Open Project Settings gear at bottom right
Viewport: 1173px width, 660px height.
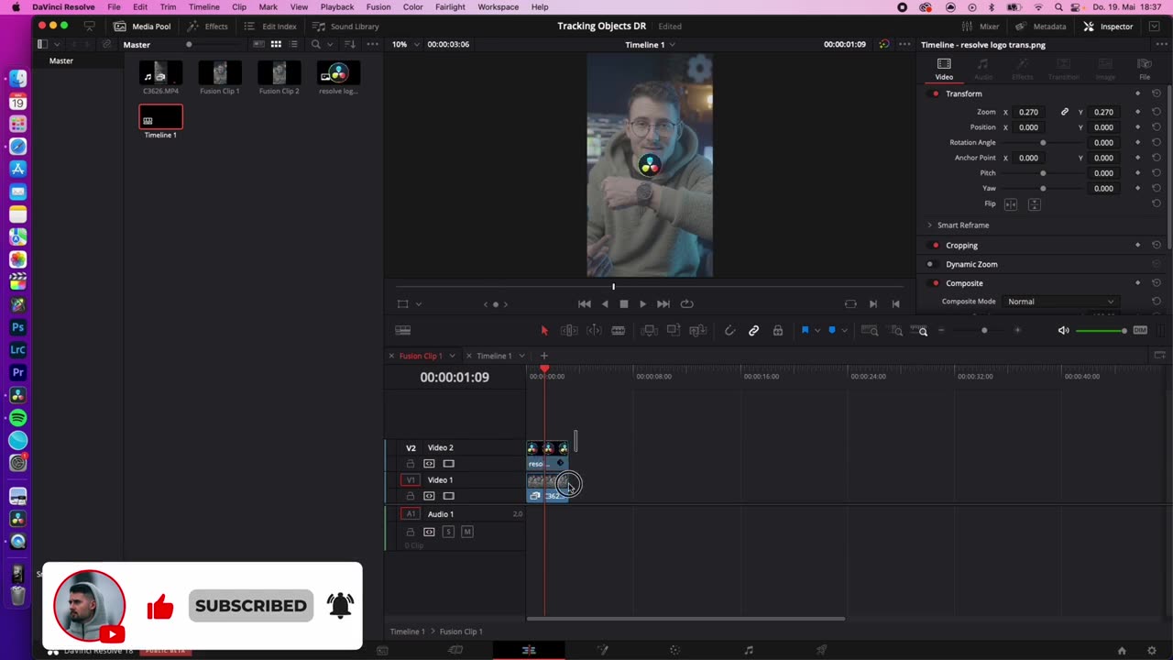coord(1152,651)
